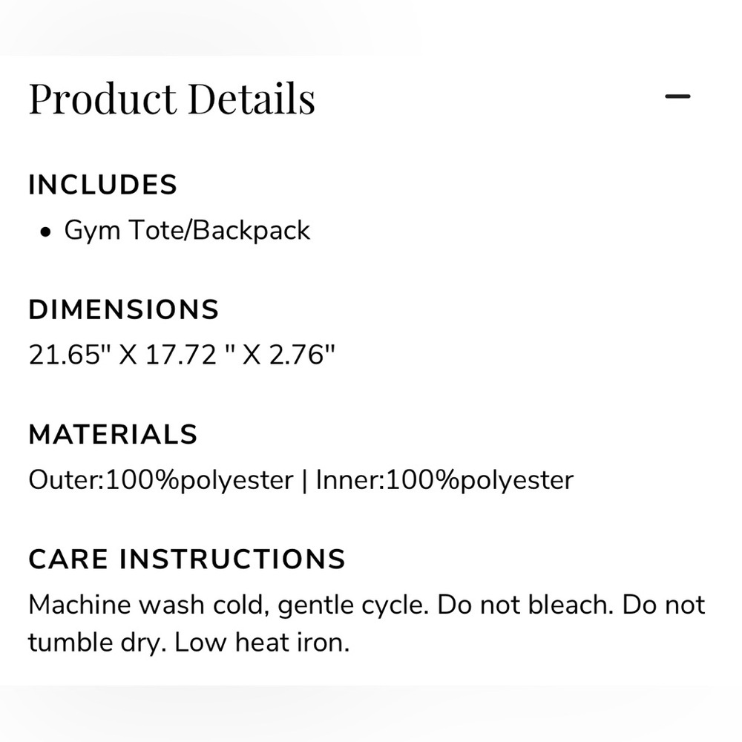This screenshot has height=742, width=742.
Task: Click the DIMENSIONS section label
Action: click(123, 309)
